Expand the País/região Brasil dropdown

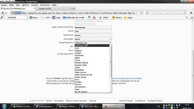pyautogui.click(x=110, y=39)
